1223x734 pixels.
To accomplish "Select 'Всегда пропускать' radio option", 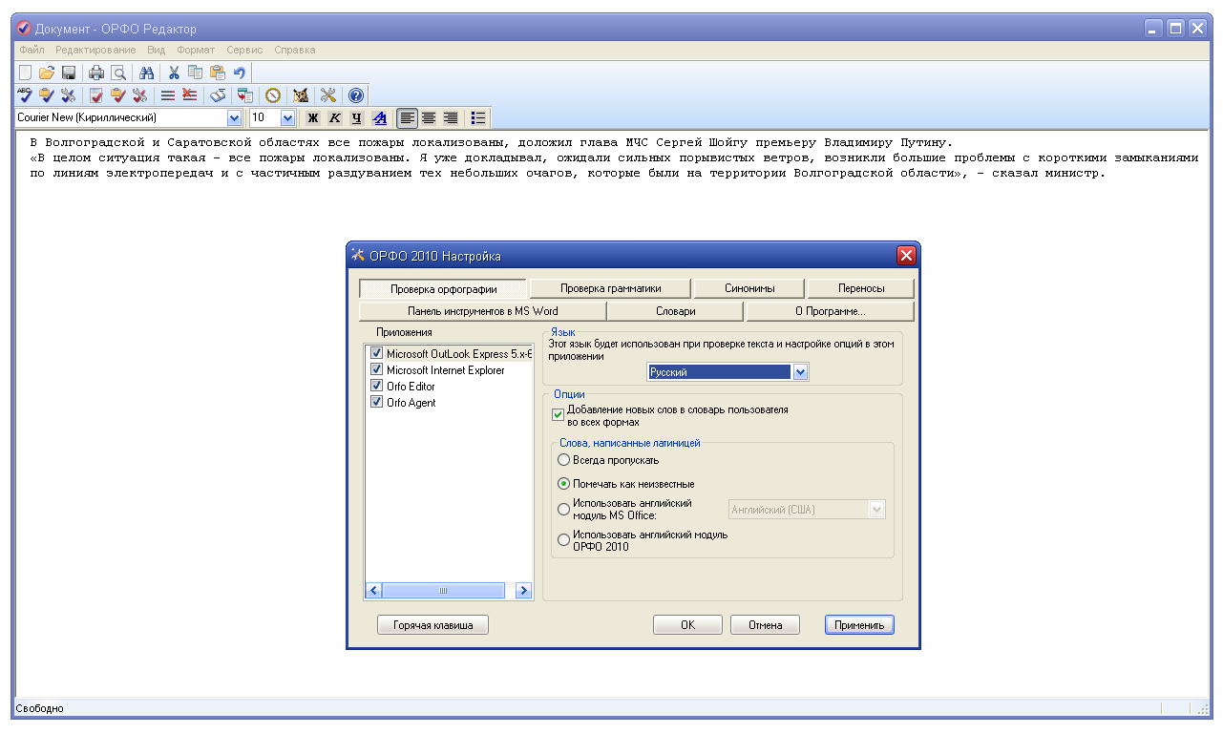I will point(563,460).
